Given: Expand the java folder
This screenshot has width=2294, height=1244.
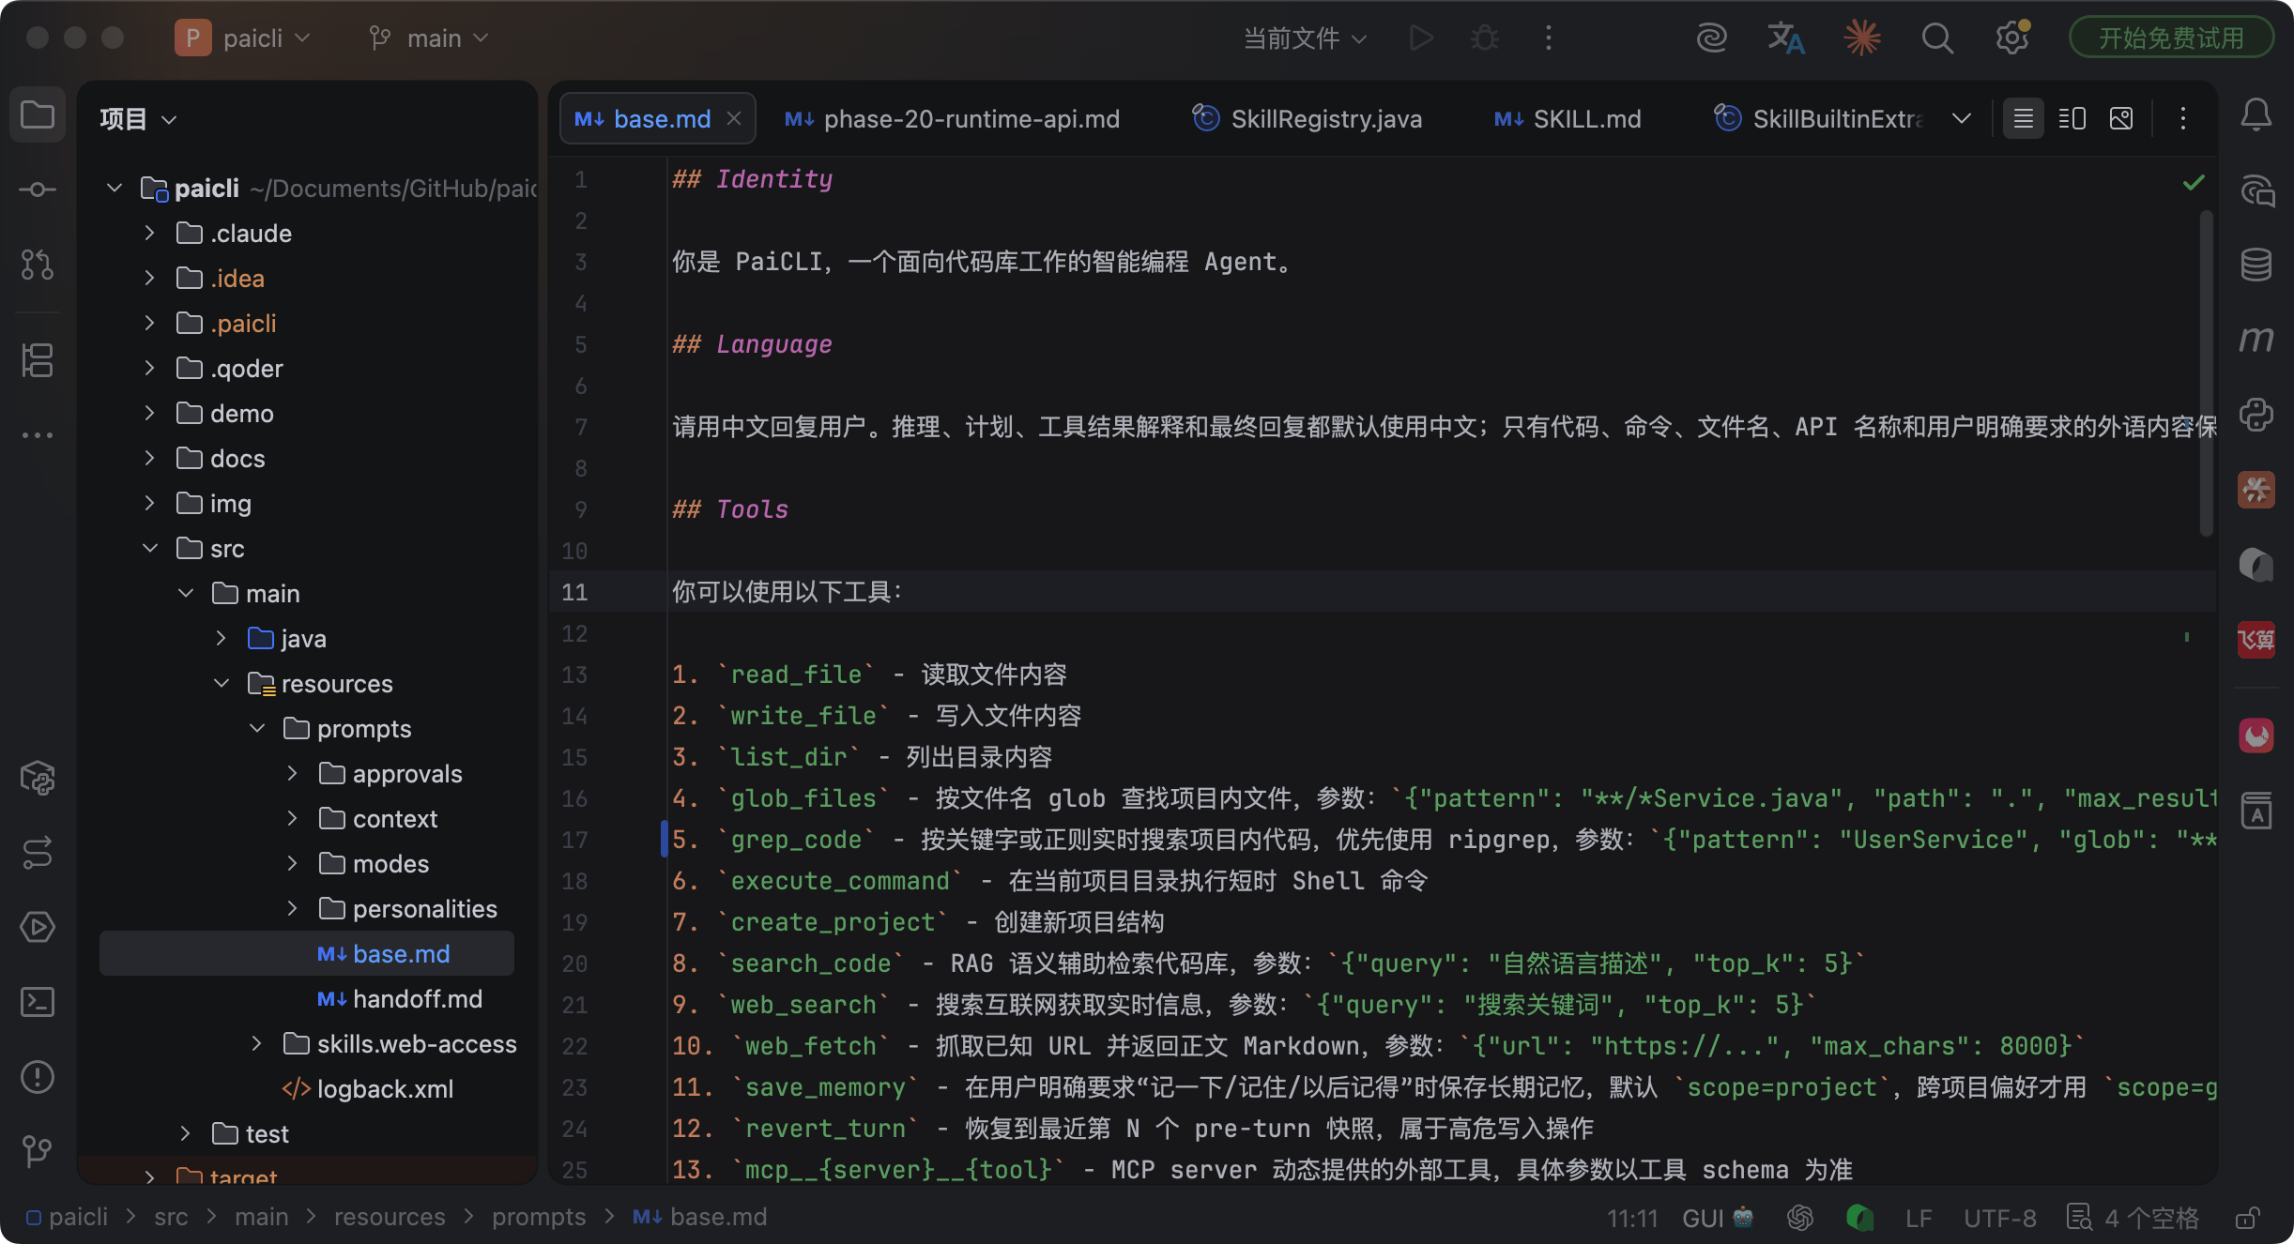Looking at the screenshot, I should tap(221, 638).
